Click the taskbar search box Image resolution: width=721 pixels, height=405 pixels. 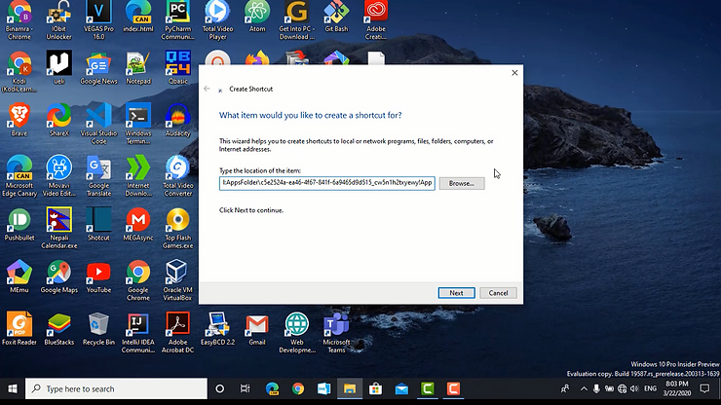[x=116, y=388]
